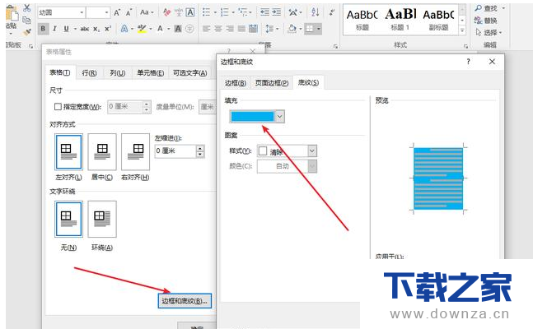Click the 查找 find button
The height and width of the screenshot is (329, 533).
coord(486,8)
